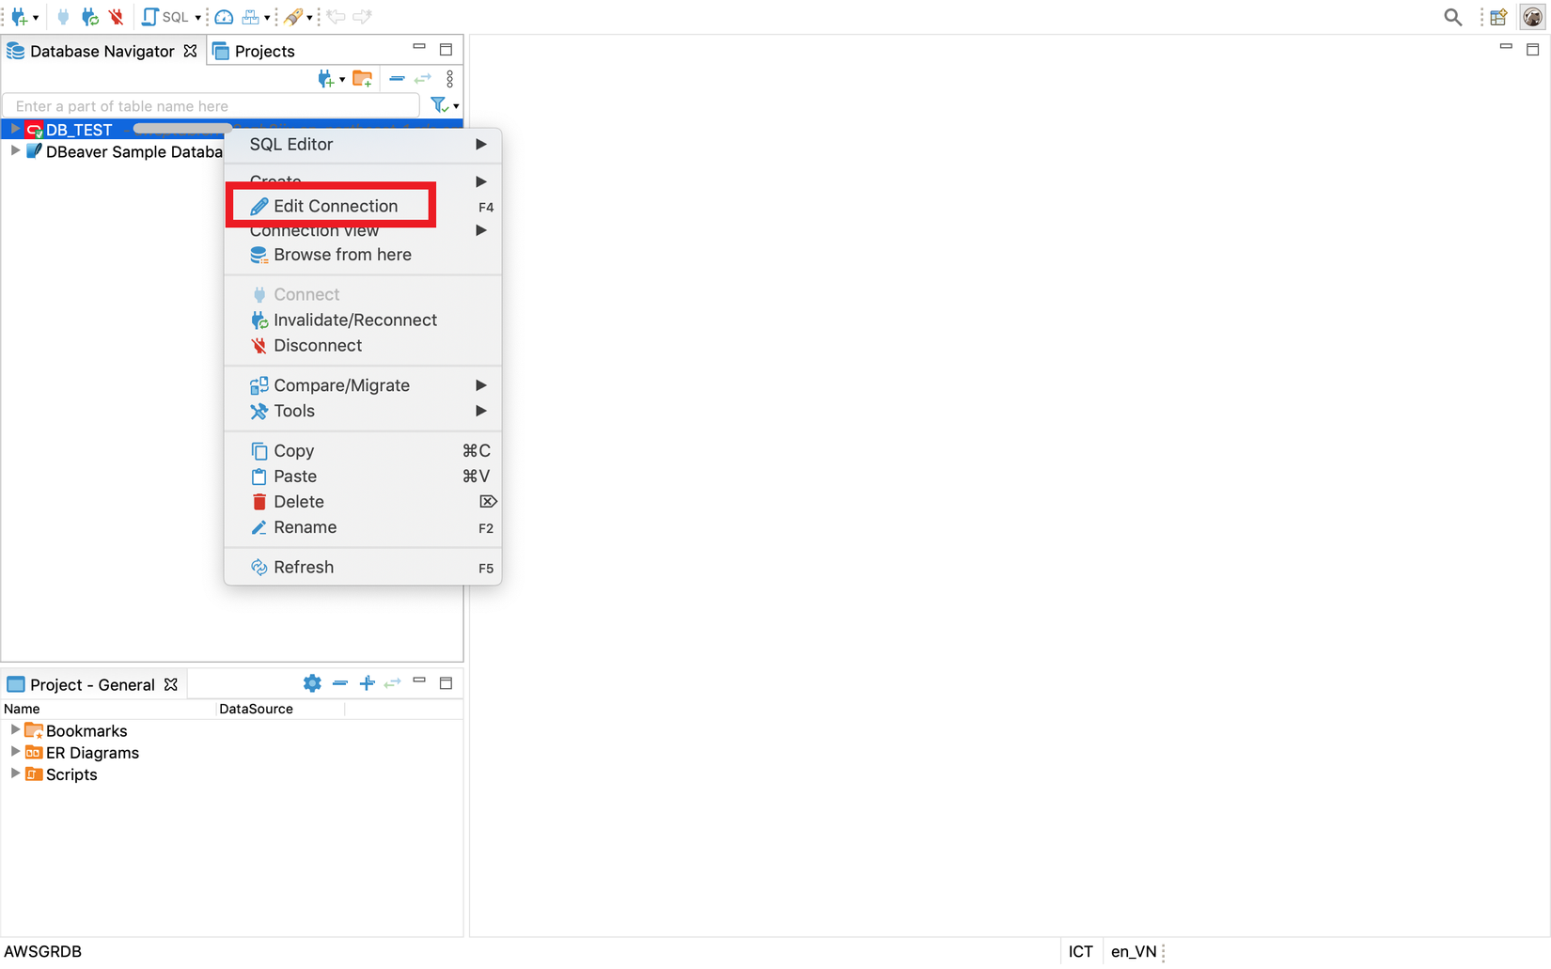Choose Edit Connection from the context menu
The image size is (1551, 969).
(363, 206)
